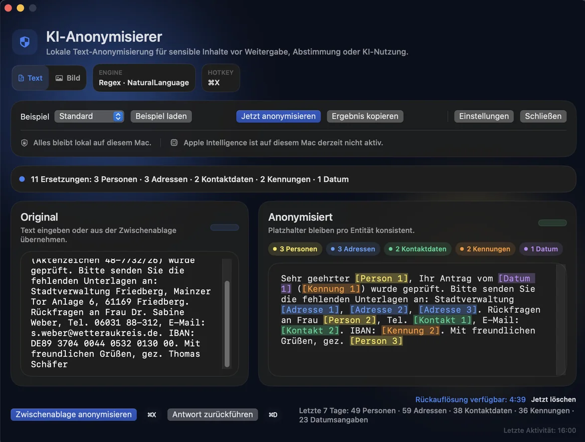
Task: Click Antwort zurückführen
Action: pyautogui.click(x=212, y=415)
